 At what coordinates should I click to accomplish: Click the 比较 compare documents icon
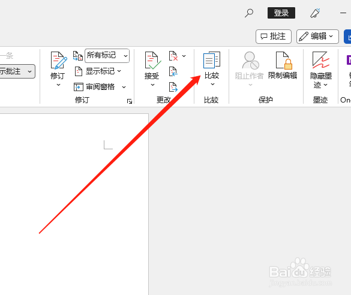tap(212, 60)
